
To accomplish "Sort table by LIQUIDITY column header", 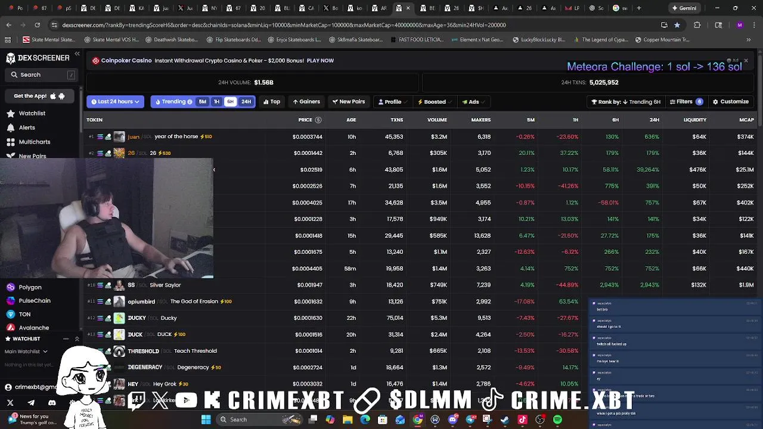I will point(695,120).
